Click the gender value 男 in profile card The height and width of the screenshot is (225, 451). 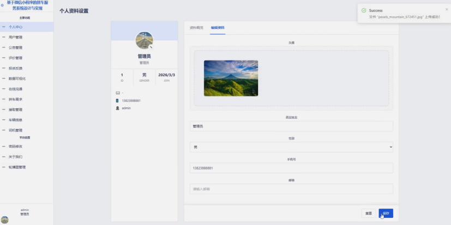pos(145,75)
